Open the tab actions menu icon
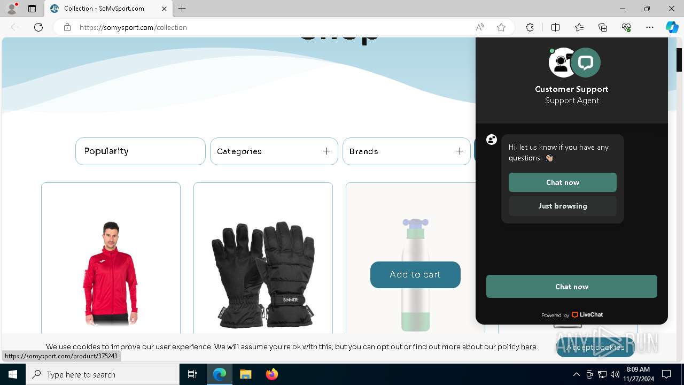Screen dimensions: 684x385 pos(32,9)
